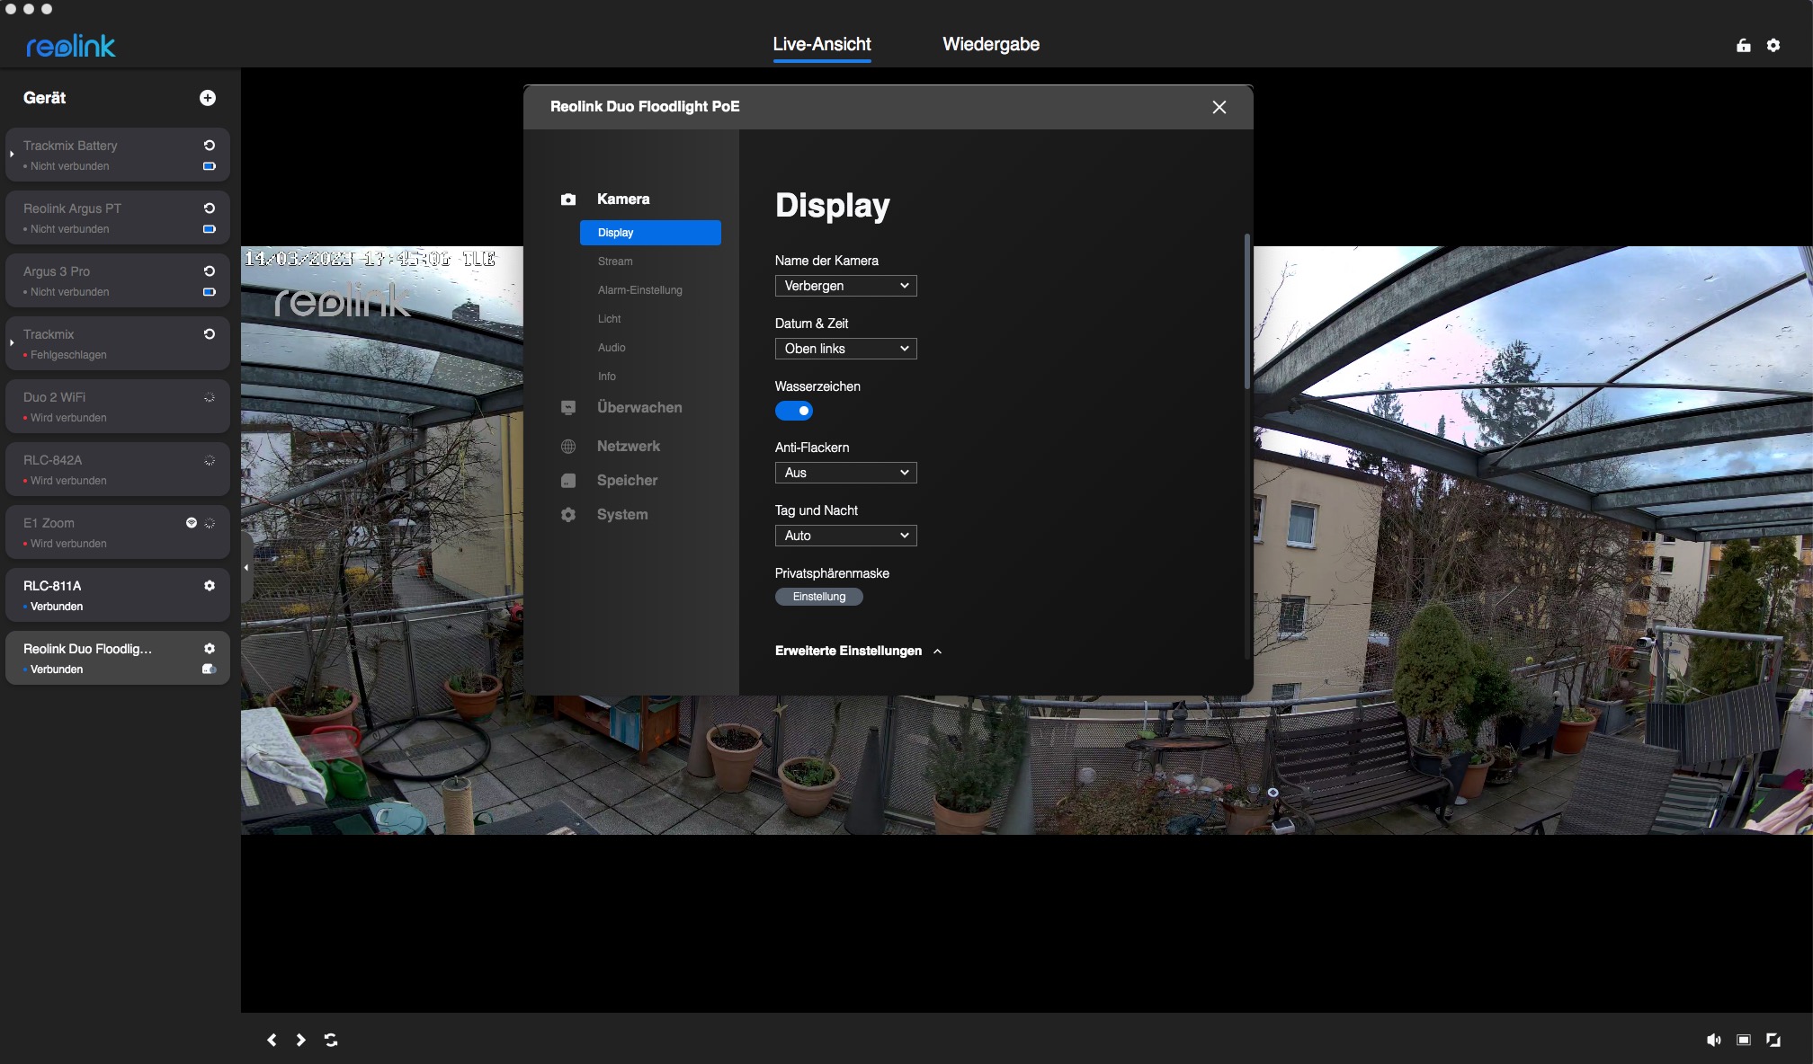Switch to the Wiedergabe tab
This screenshot has width=1813, height=1064.
tap(990, 45)
